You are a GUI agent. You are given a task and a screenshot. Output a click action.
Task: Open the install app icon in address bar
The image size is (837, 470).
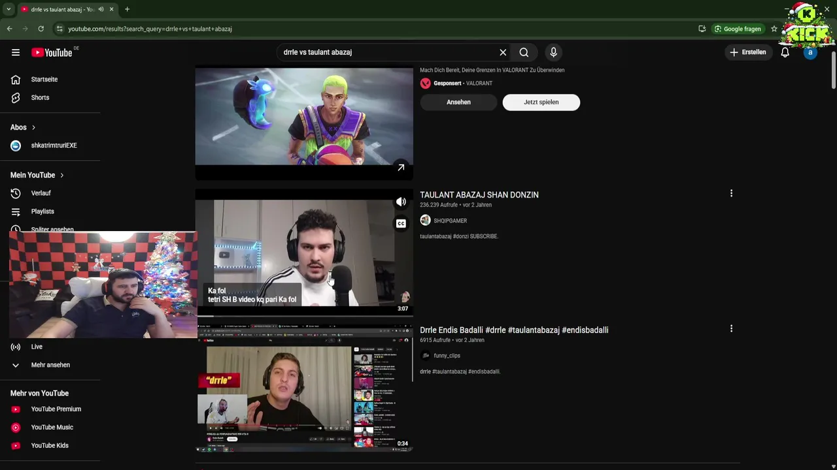(702, 29)
